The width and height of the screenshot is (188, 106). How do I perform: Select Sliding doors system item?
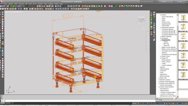(168, 96)
